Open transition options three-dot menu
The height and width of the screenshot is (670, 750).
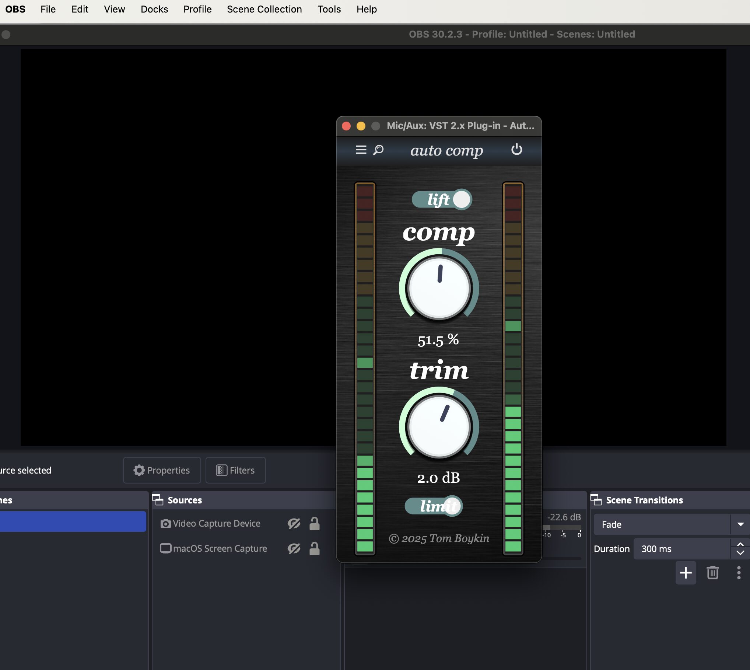pyautogui.click(x=739, y=573)
